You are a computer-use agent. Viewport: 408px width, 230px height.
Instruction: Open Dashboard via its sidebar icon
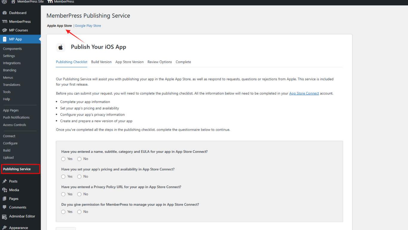click(x=4, y=13)
